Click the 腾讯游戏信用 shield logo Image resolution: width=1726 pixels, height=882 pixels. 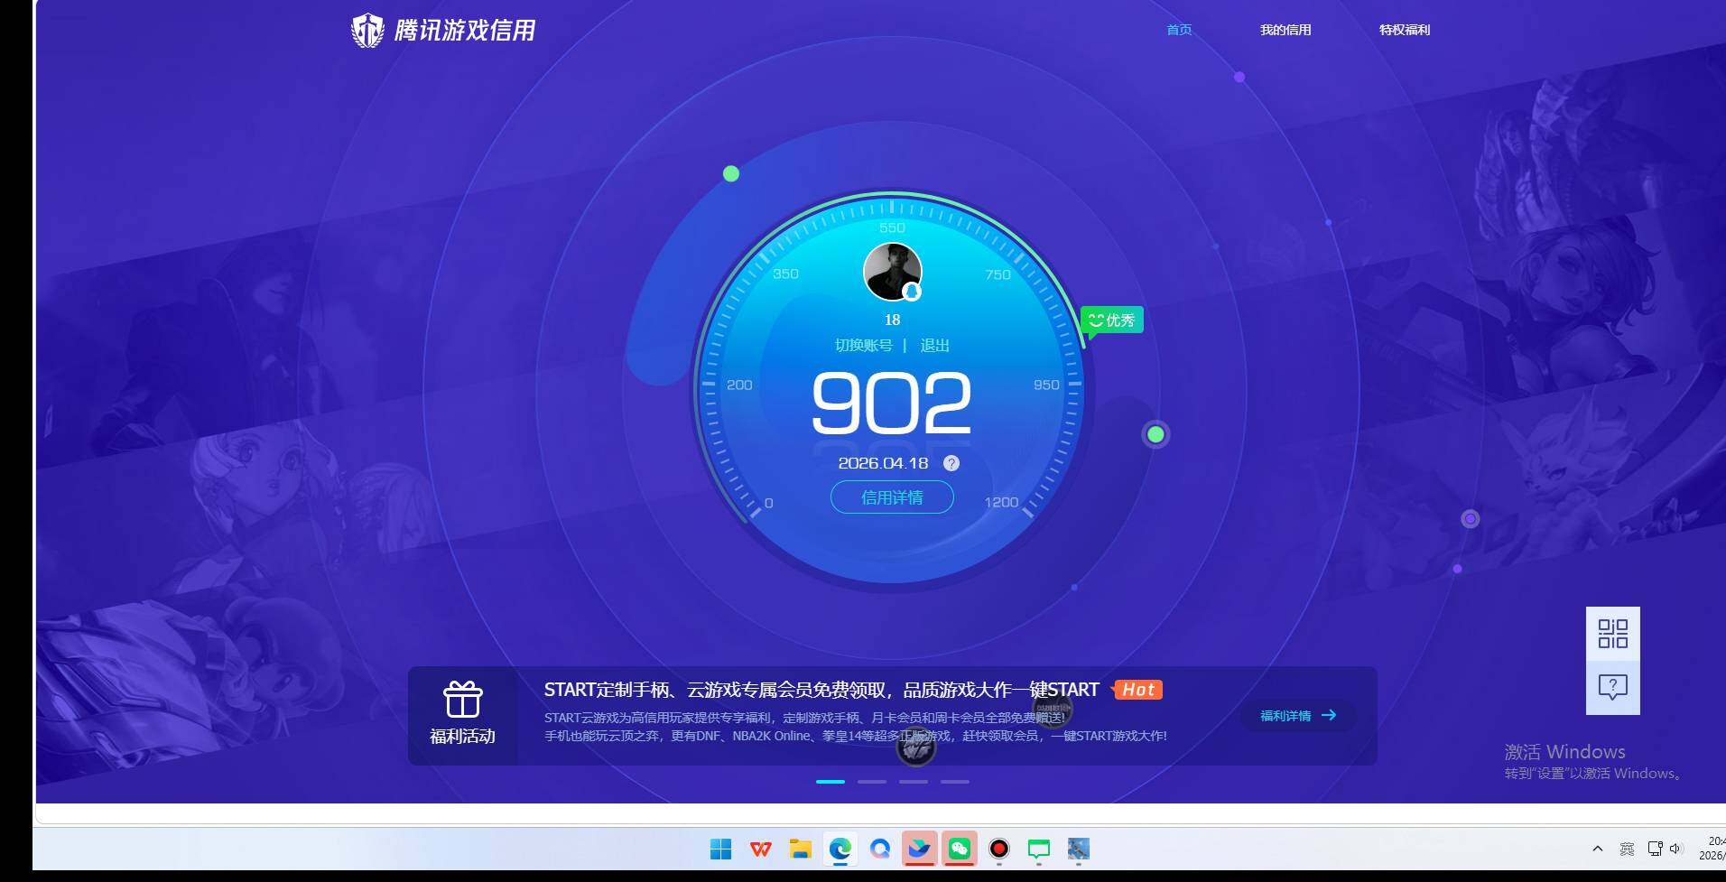pyautogui.click(x=367, y=29)
